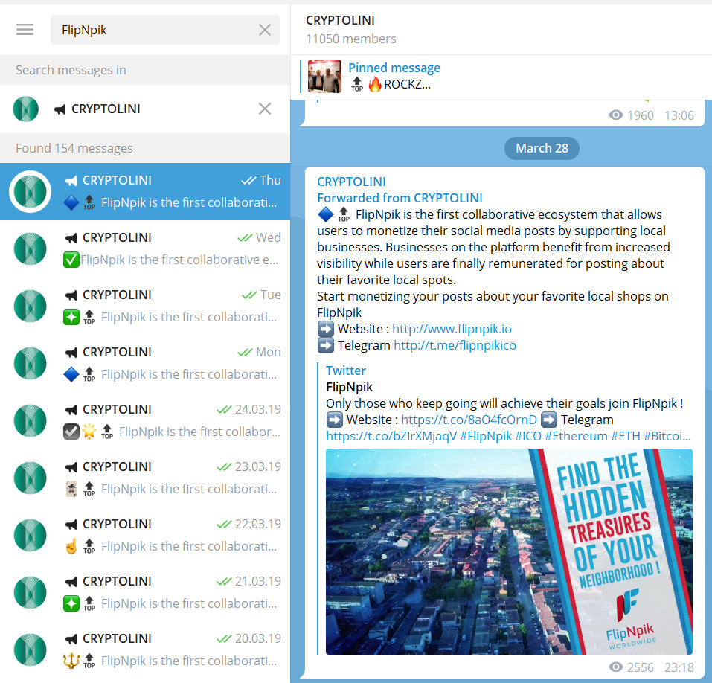Clear the FlipNpik search text
This screenshot has width=712, height=683.
click(x=265, y=30)
